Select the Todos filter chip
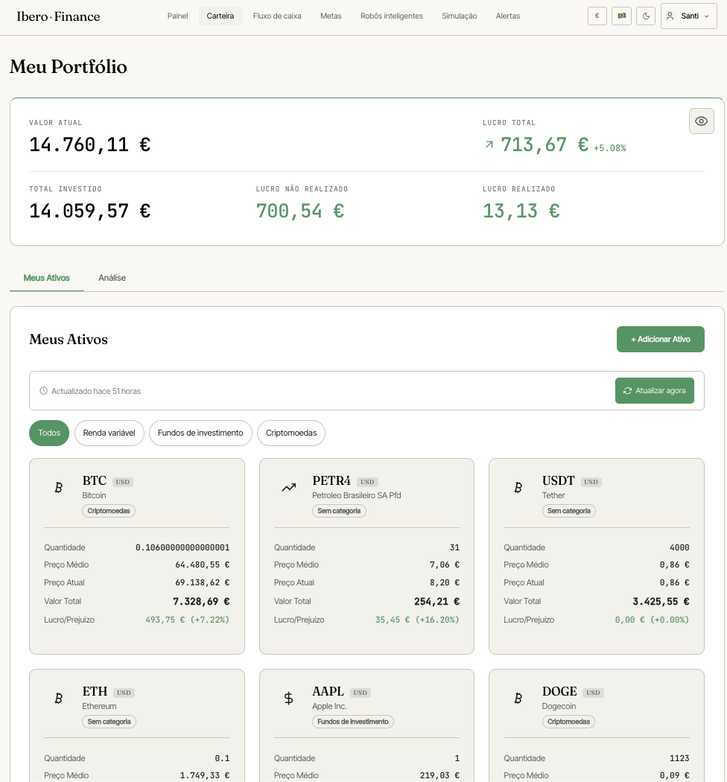Screen dimensions: 727x782 tap(49, 433)
